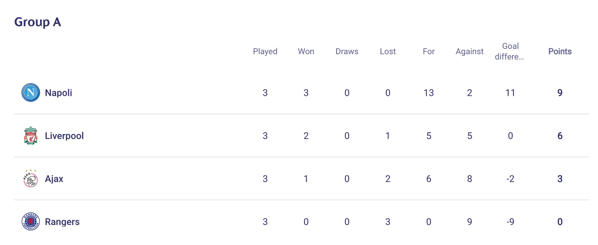Click the Played column header

coord(265,51)
